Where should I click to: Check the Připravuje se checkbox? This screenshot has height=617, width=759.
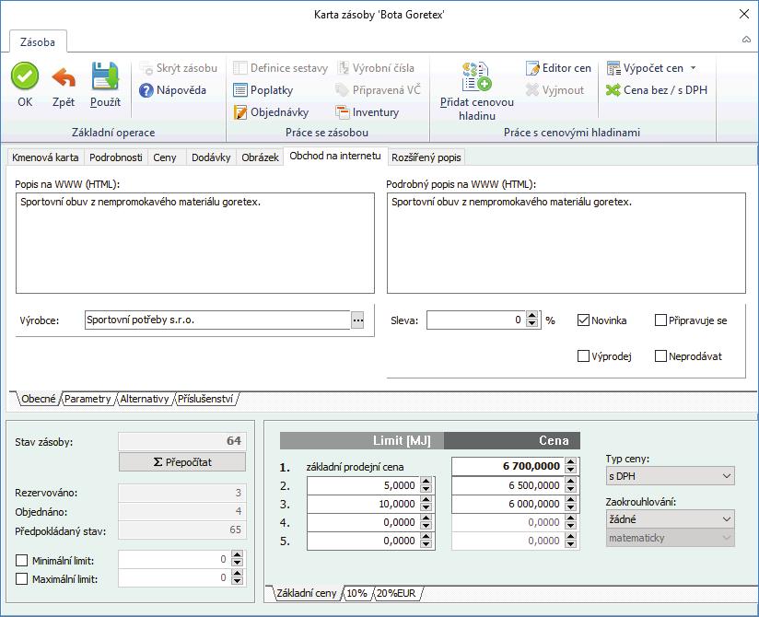660,320
